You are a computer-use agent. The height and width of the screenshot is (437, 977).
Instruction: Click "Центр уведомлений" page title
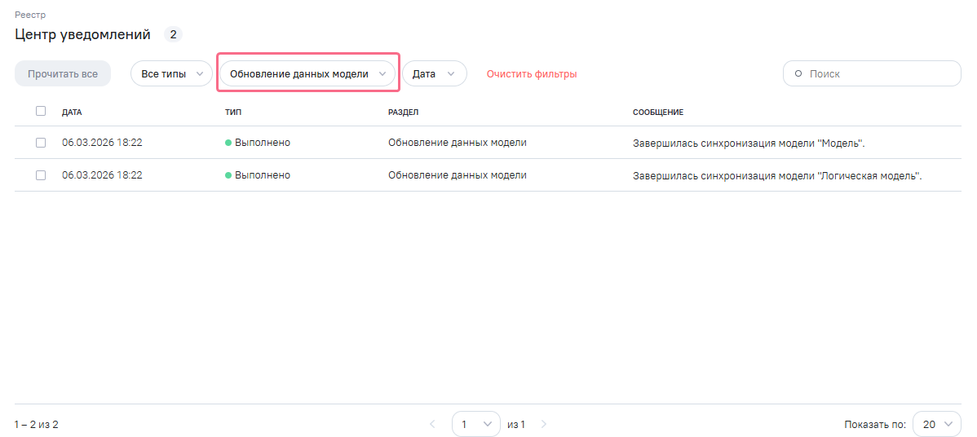(x=83, y=34)
